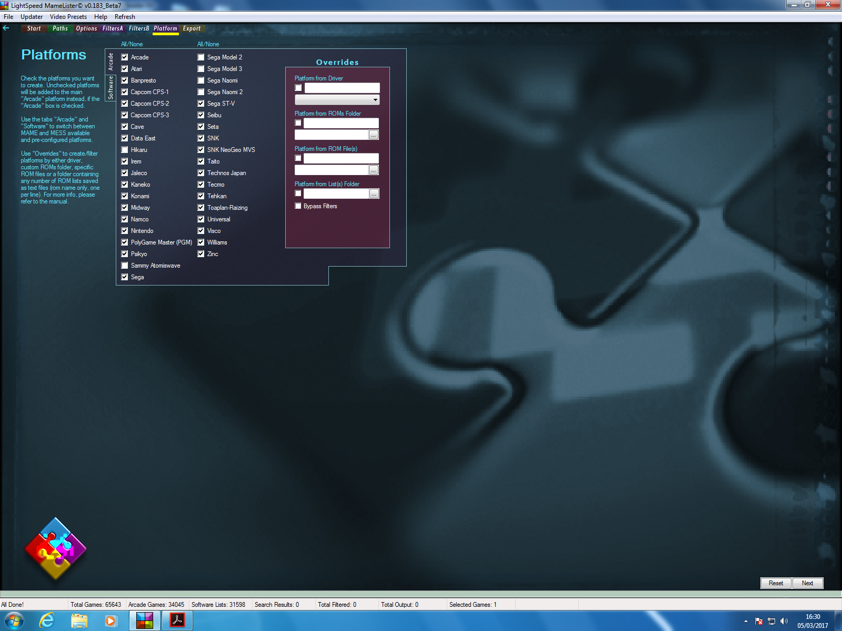The image size is (842, 631).
Task: Check the Sega Model 2 checkbox
Action: pos(201,57)
